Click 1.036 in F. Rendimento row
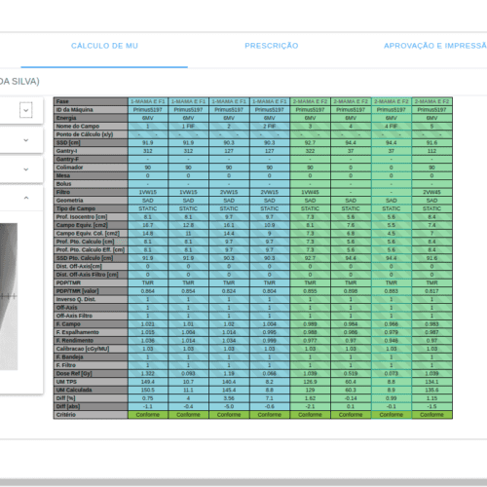 [148, 341]
